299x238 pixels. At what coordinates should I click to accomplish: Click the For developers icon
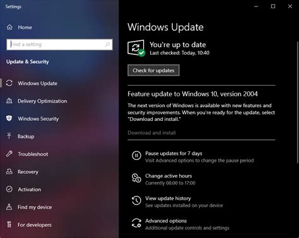(x=9, y=224)
